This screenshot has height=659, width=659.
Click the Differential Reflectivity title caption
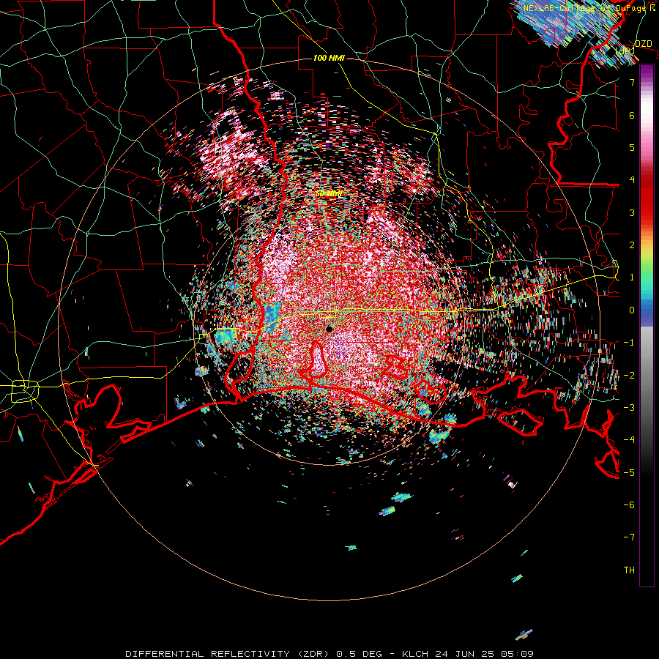pos(329,654)
